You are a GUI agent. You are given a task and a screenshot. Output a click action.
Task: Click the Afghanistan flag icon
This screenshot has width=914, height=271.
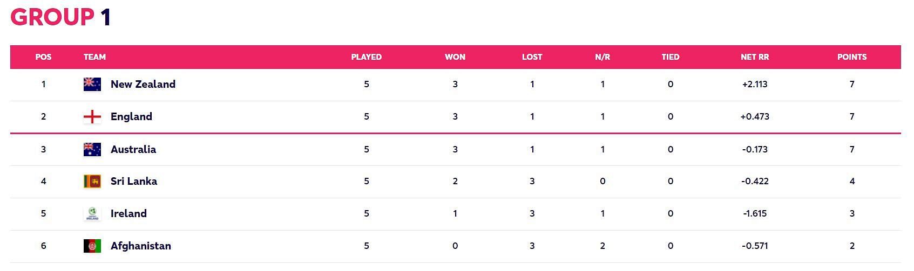pyautogui.click(x=92, y=246)
